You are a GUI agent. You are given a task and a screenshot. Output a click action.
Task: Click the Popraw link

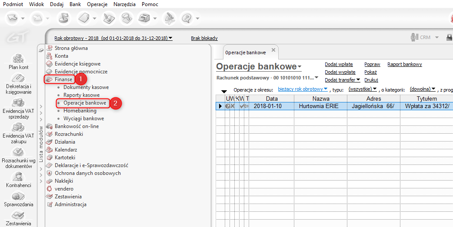coord(372,64)
